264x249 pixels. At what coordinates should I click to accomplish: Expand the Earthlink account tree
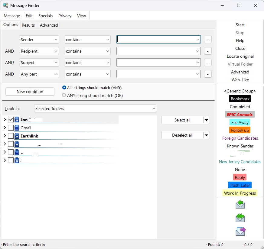5,136
